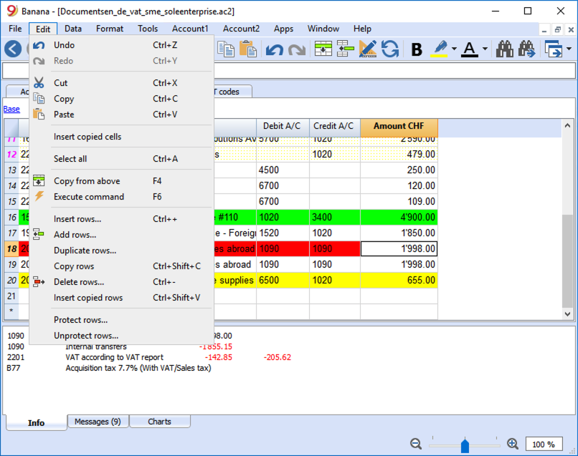Click the Credit A/C column header
The width and height of the screenshot is (578, 456).
tap(335, 126)
